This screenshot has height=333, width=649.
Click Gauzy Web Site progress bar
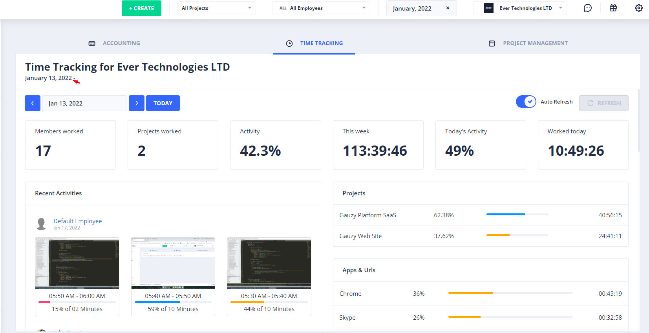(517, 235)
